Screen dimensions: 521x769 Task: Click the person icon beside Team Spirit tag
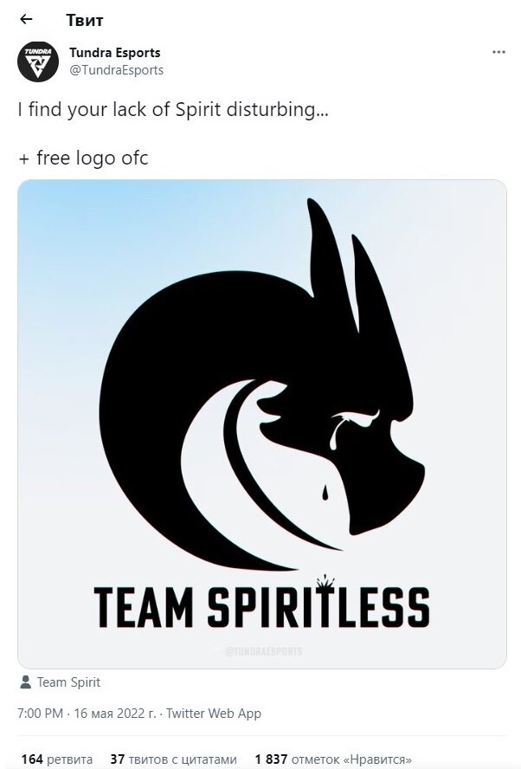[25, 682]
